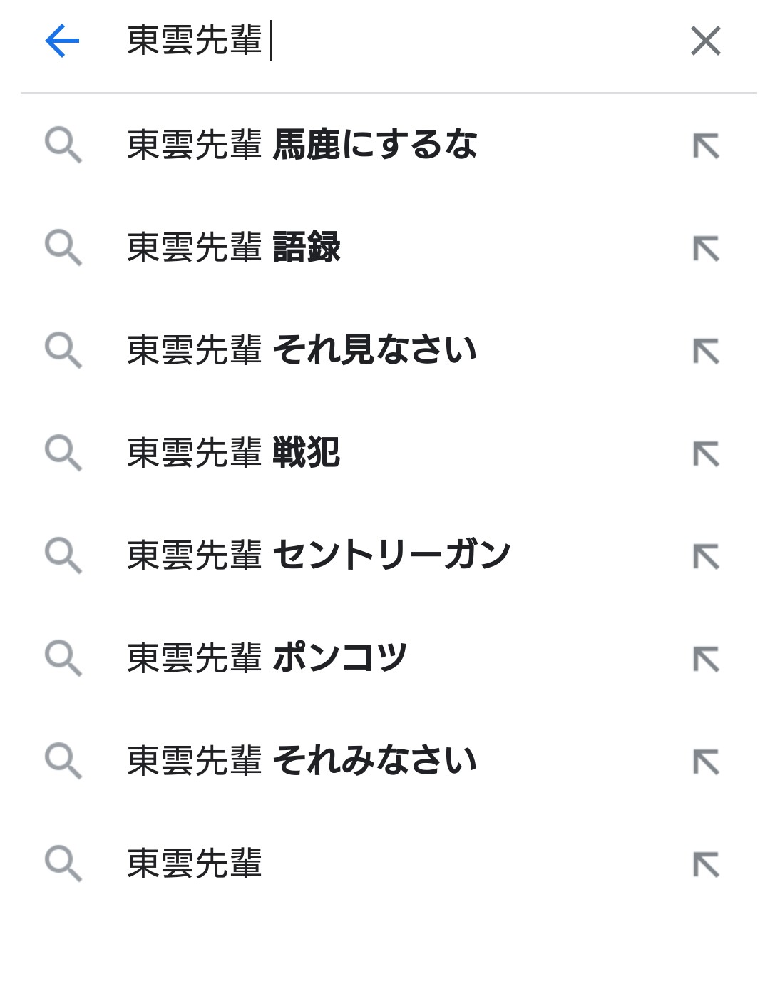Screen dimensions: 770x994
Task: Tap the blue back arrow
Action: (62, 41)
